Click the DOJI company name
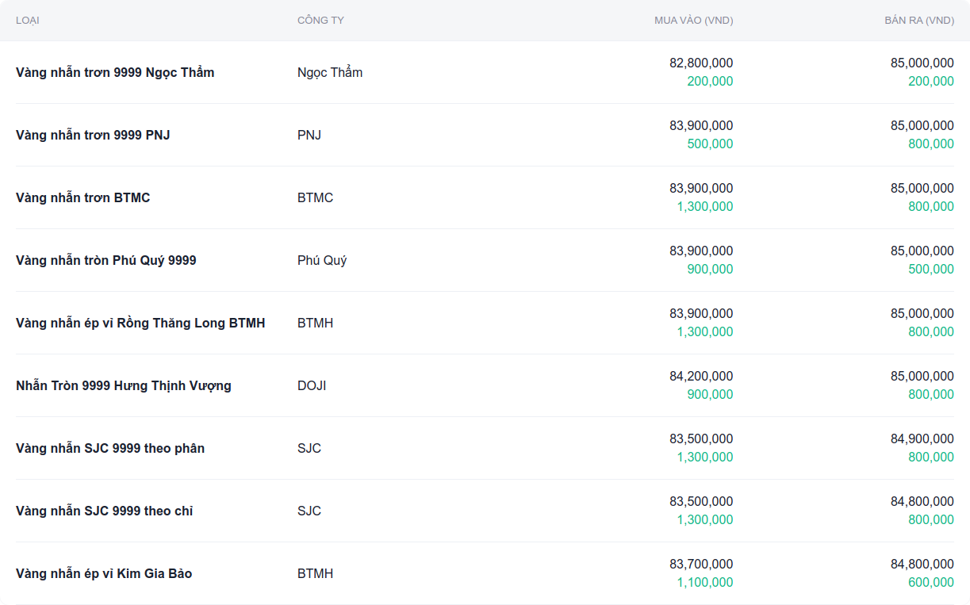Viewport: 970px width, 605px height. pyautogui.click(x=312, y=385)
